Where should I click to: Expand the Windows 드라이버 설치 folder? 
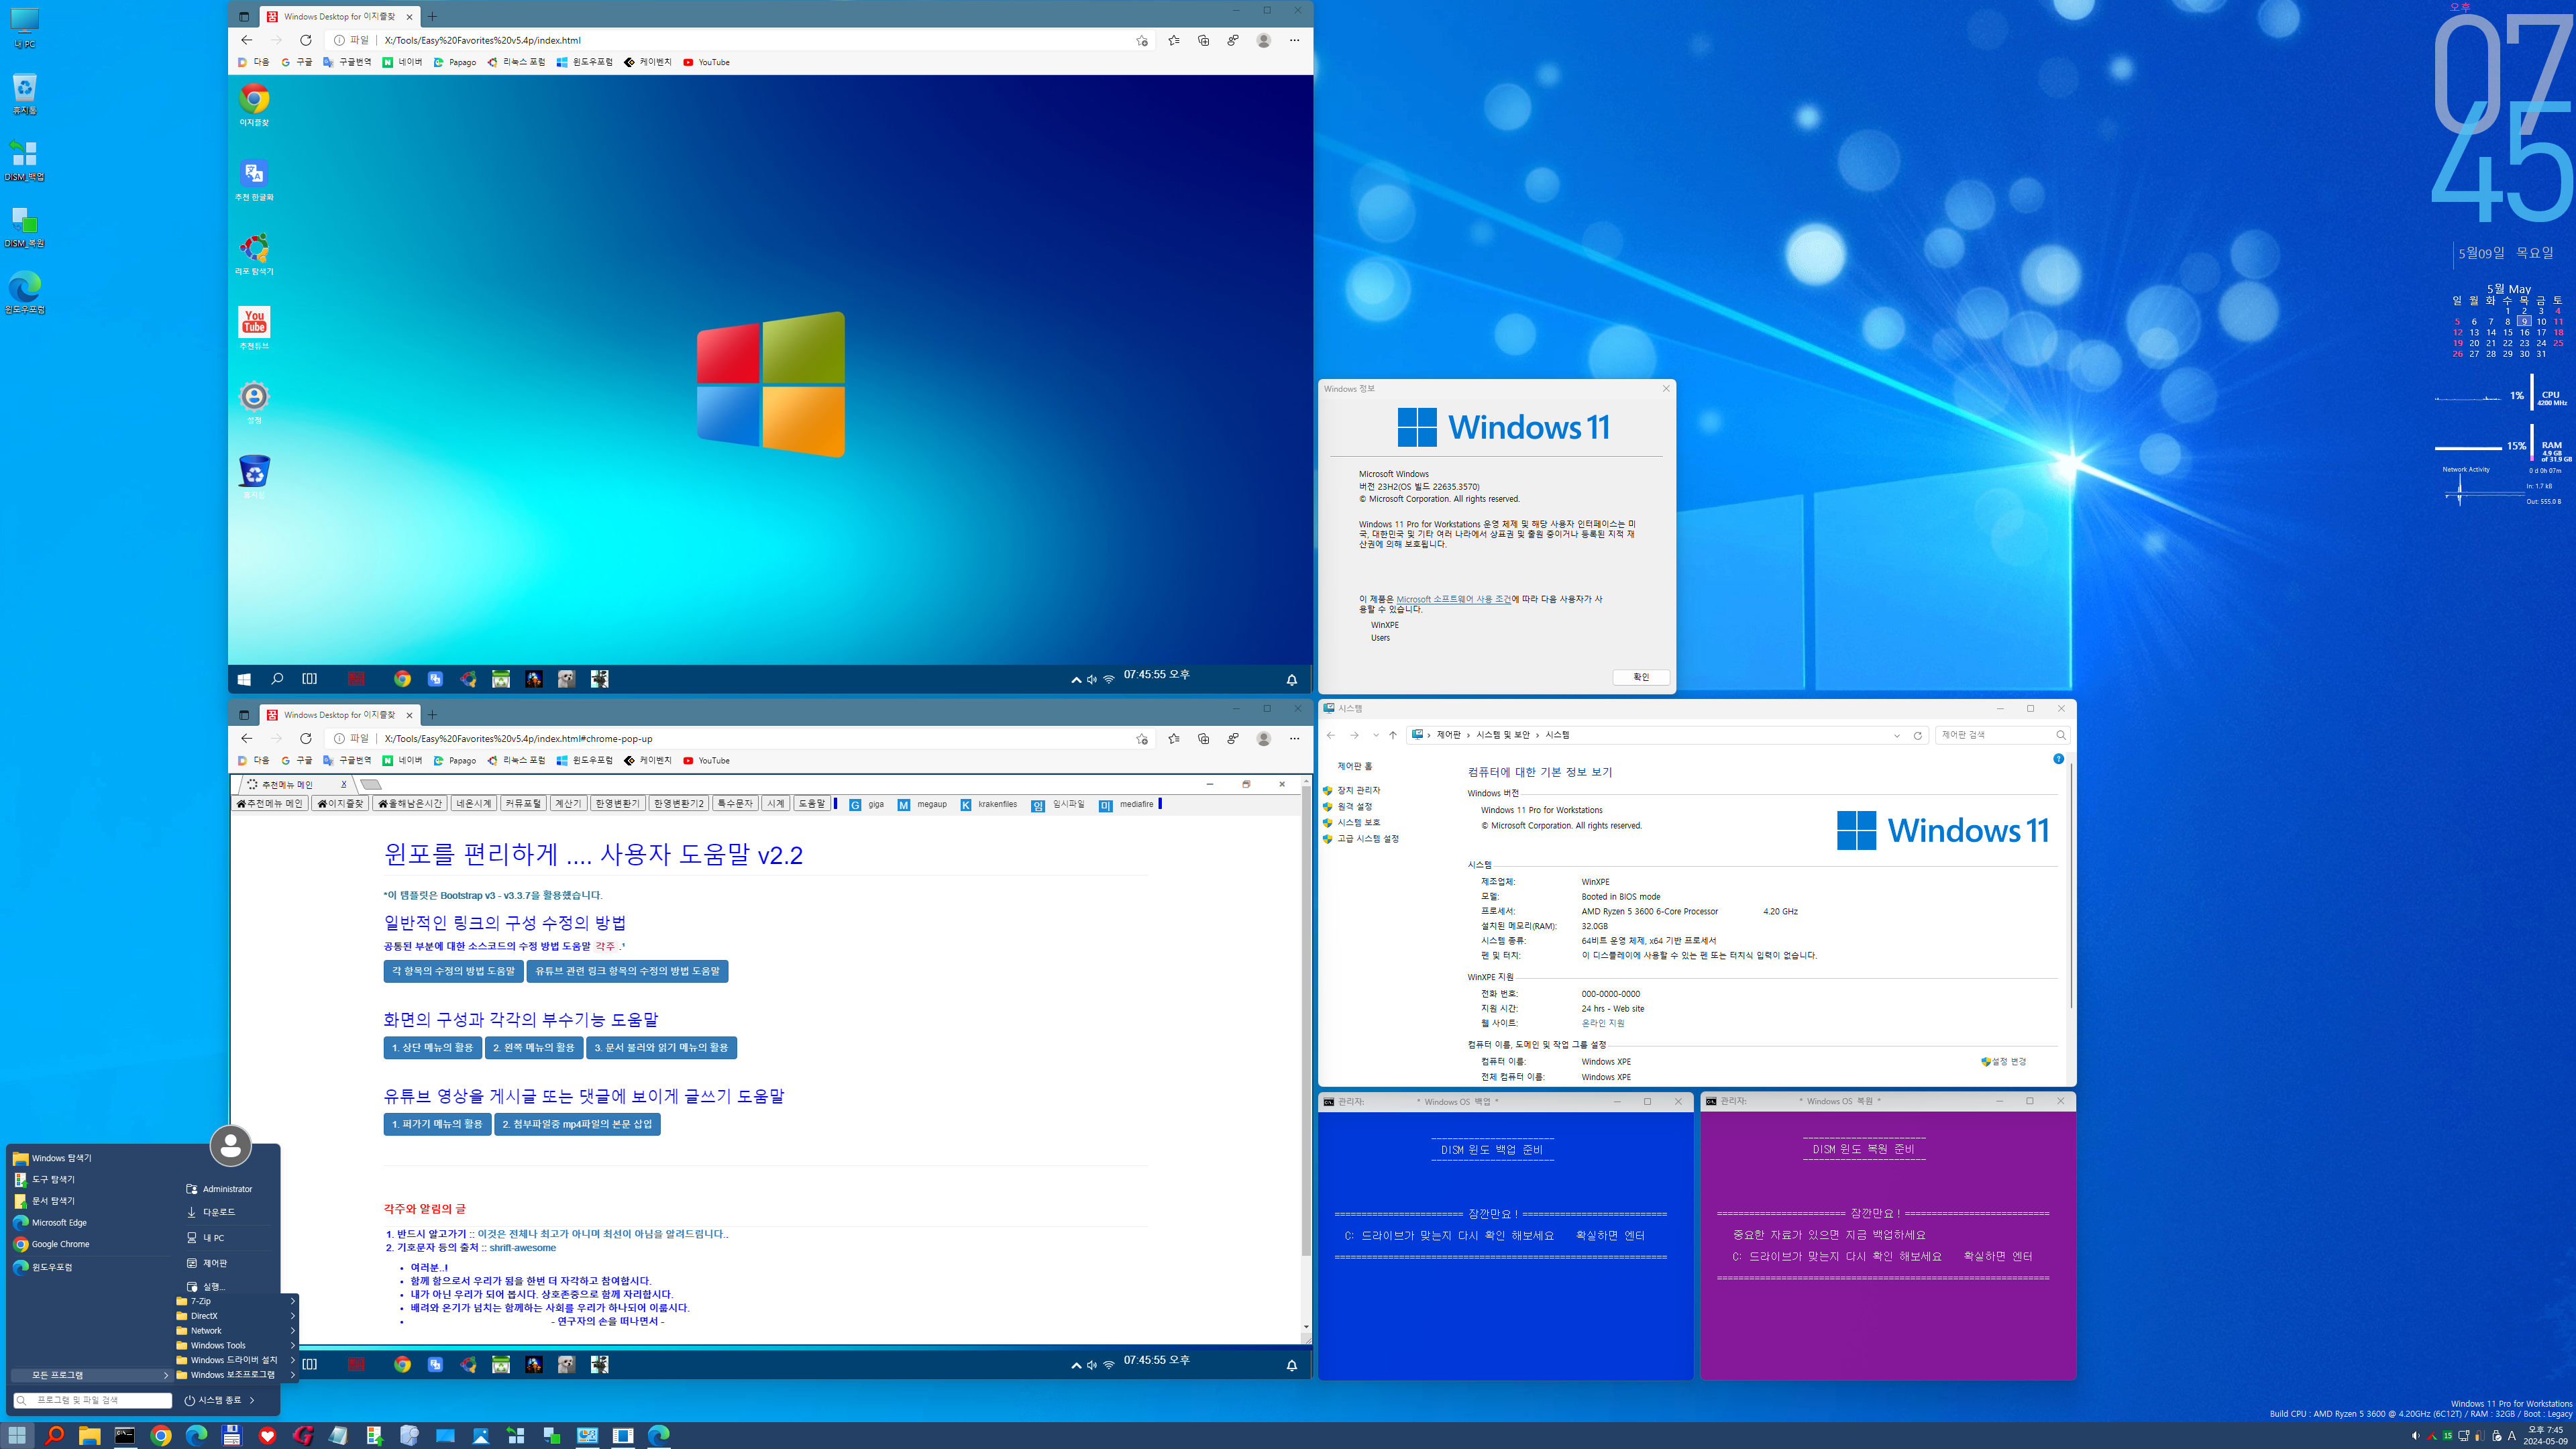pyautogui.click(x=236, y=1360)
